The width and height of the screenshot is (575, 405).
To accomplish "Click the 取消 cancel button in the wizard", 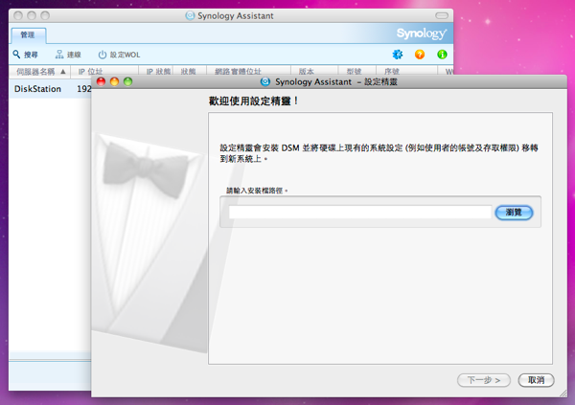I will tap(536, 380).
